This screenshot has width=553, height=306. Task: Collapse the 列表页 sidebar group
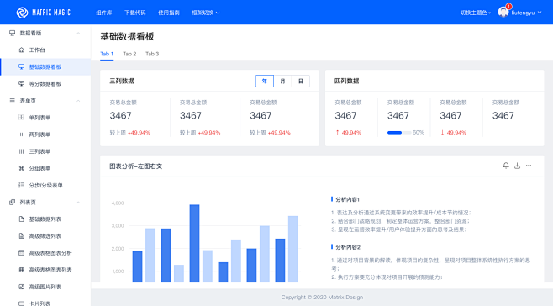coord(78,203)
